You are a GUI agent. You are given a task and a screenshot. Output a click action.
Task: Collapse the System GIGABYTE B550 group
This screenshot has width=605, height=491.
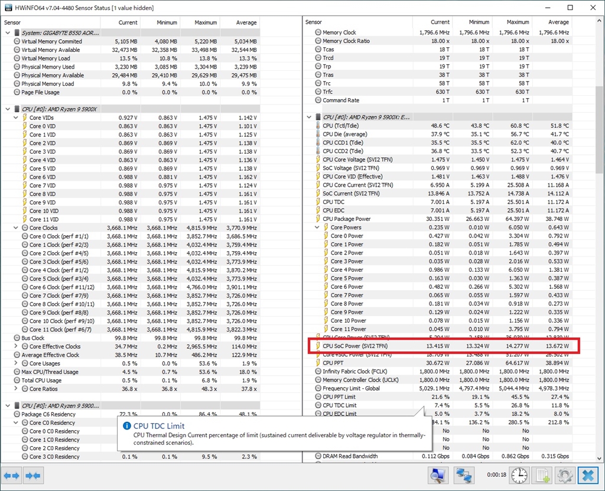pos(8,33)
